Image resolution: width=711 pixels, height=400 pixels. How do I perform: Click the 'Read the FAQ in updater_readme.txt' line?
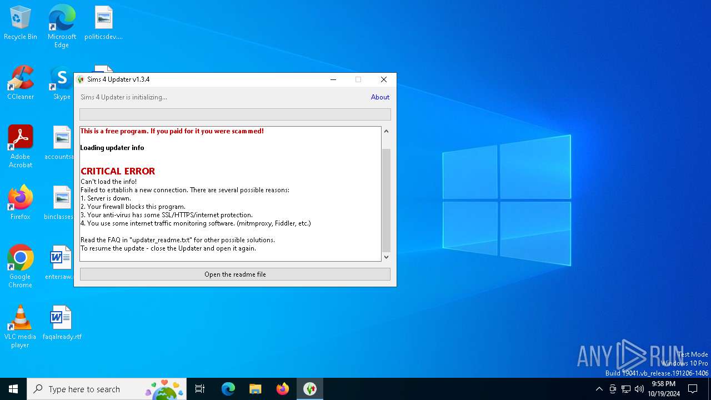tap(178, 240)
